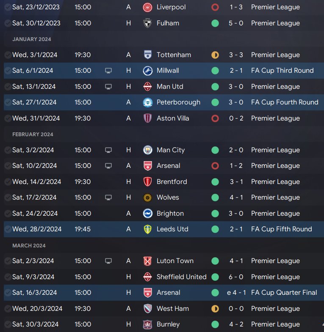Click the Liverpool club badge
This screenshot has height=332, width=324.
click(148, 7)
